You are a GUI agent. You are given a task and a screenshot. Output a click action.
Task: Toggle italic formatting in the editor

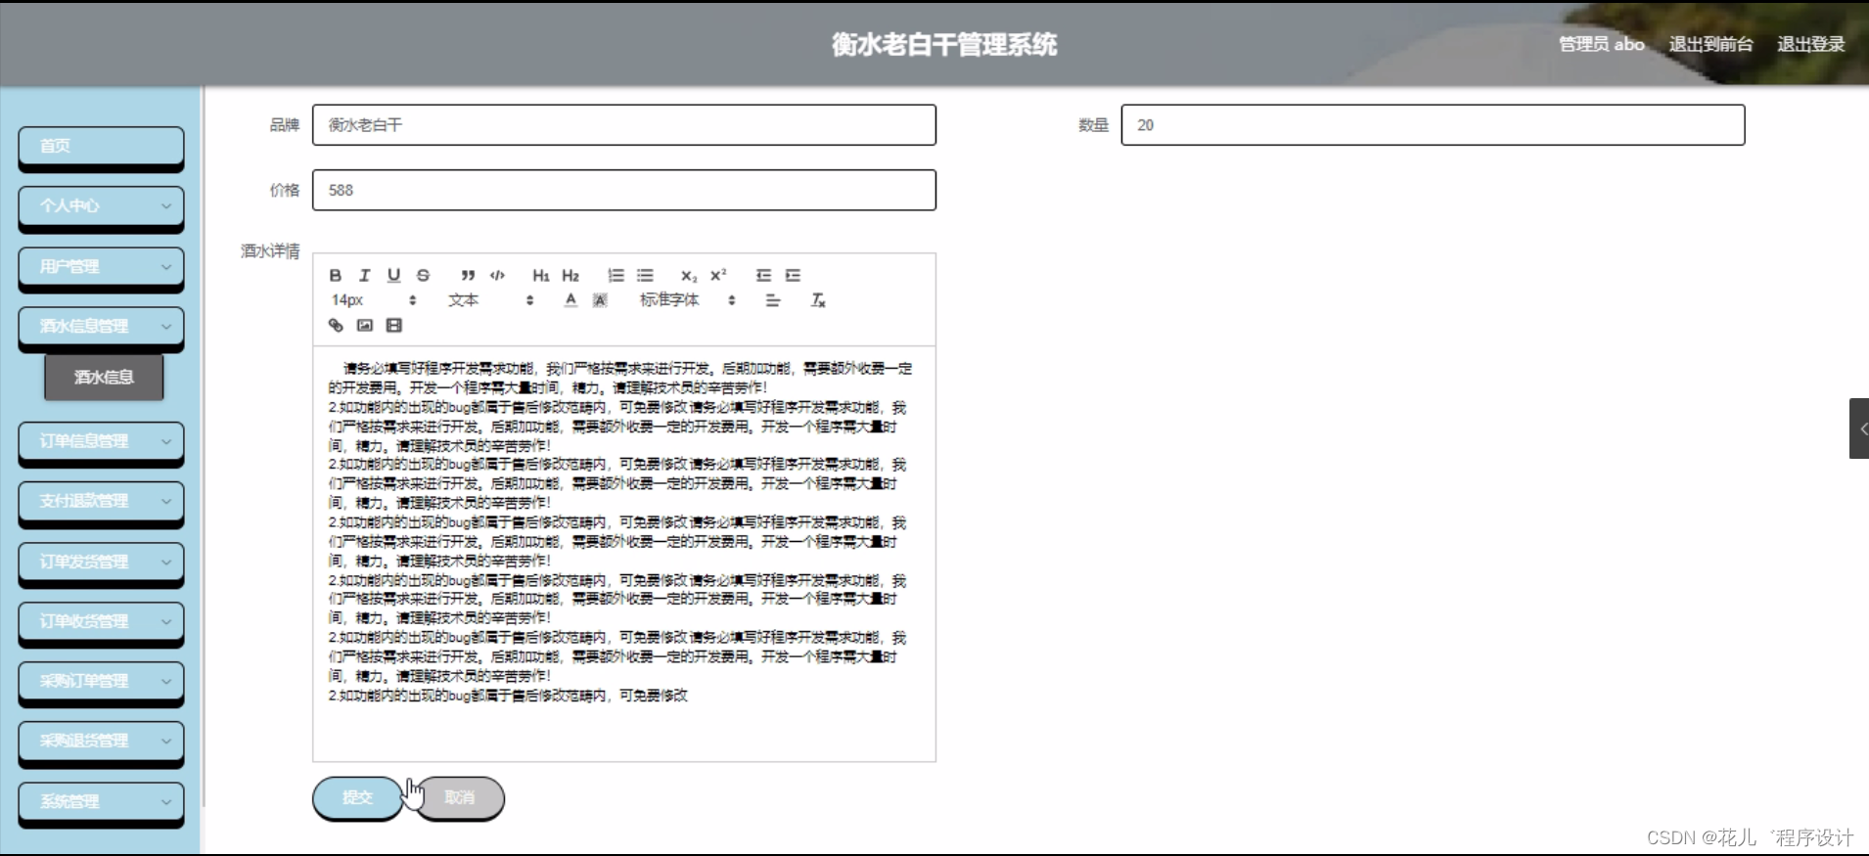click(365, 276)
